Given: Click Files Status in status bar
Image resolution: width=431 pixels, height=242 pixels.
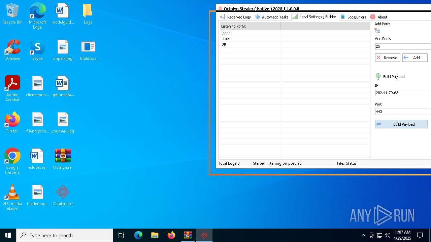Looking at the screenshot, I should [x=346, y=163].
